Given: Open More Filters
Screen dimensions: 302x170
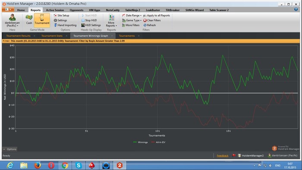Looking at the screenshot, I should (131, 25).
